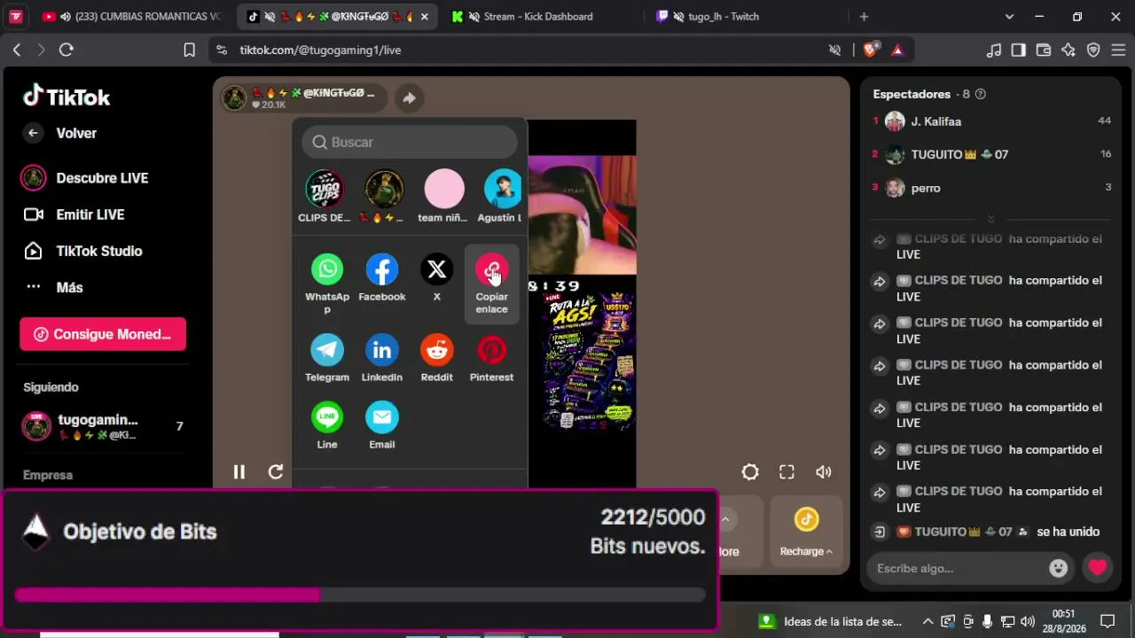The height and width of the screenshot is (638, 1135).
Task: Pause the live stream playback
Action: pos(239,472)
